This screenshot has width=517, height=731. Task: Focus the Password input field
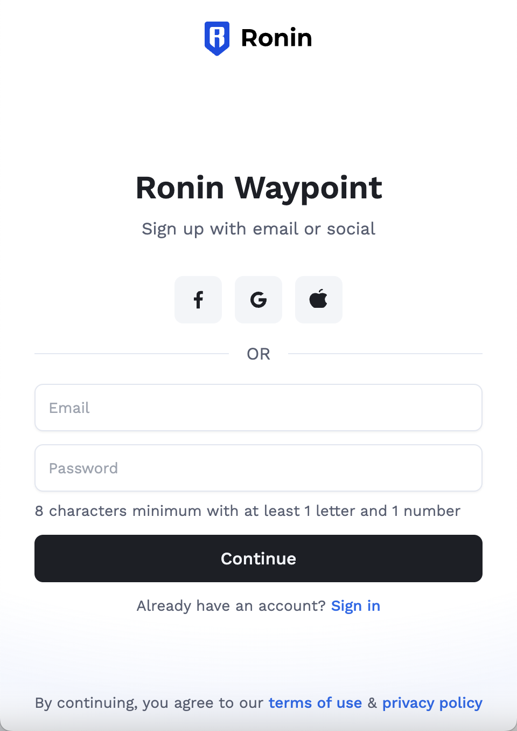coord(258,468)
